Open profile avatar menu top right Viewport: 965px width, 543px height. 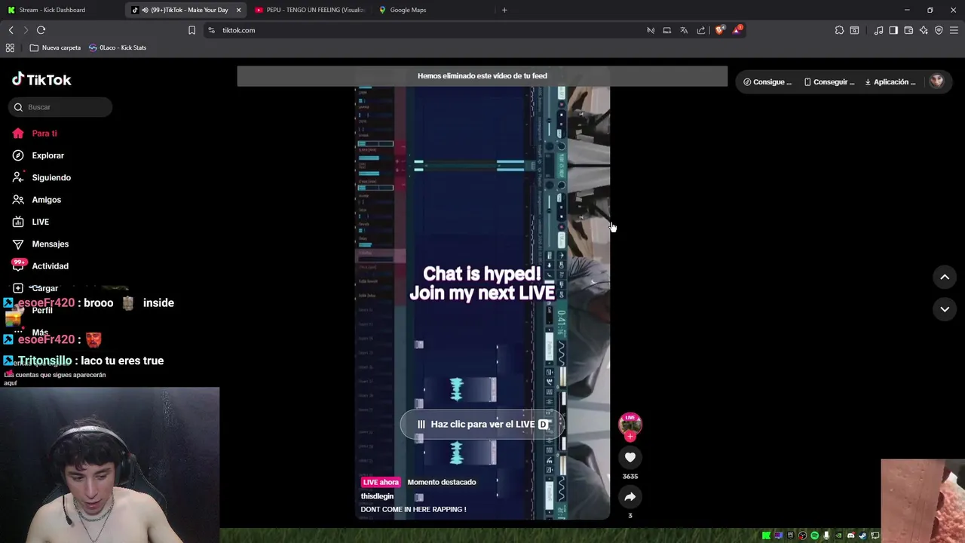pos(936,81)
